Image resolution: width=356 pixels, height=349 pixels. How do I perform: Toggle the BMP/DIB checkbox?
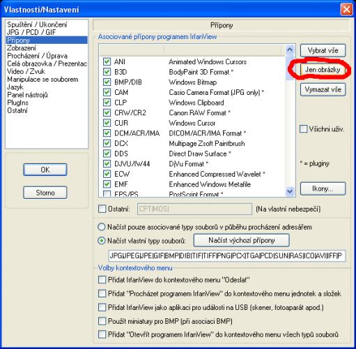coord(107,82)
